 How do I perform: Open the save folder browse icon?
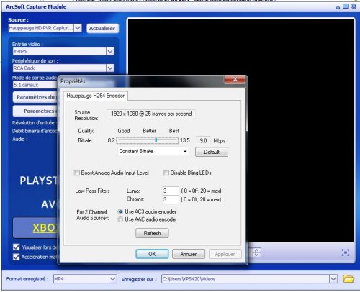click(348, 279)
